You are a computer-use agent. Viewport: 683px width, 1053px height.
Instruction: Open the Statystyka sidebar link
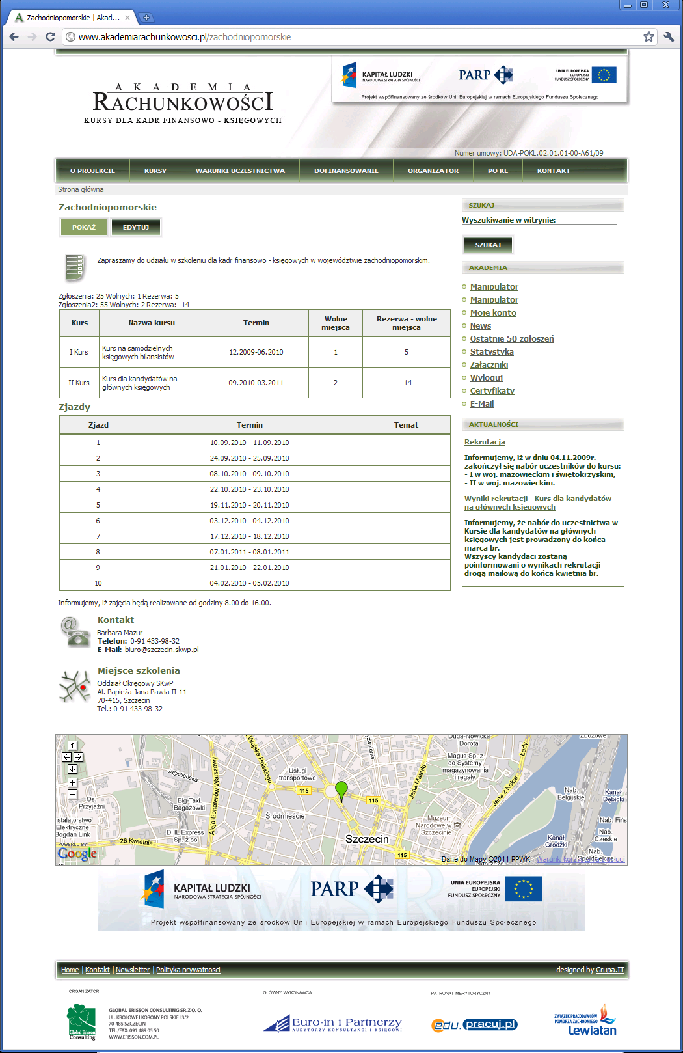[492, 352]
